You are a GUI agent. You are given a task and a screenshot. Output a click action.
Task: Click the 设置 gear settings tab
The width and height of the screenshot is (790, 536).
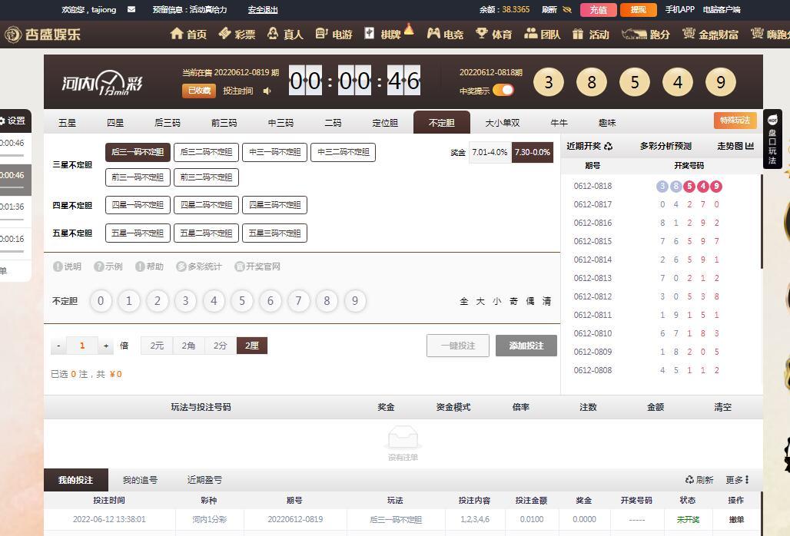13,121
